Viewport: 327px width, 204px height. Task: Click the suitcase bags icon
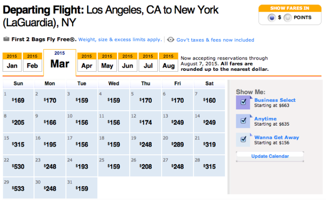click(x=6, y=39)
